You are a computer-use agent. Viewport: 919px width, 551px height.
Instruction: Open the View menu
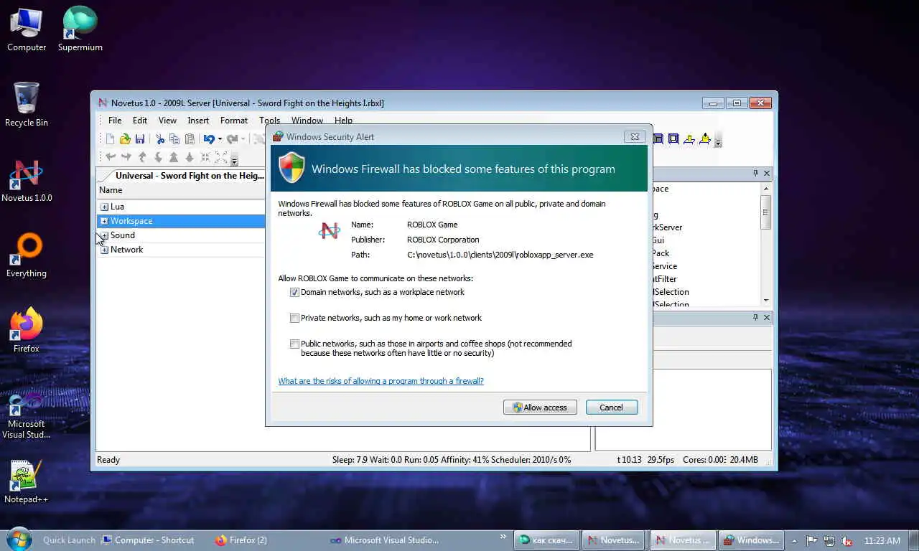[x=167, y=121]
